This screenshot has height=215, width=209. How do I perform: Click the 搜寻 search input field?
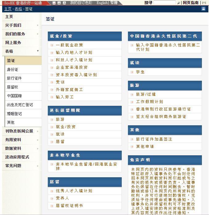pyautogui.click(x=165, y=2)
